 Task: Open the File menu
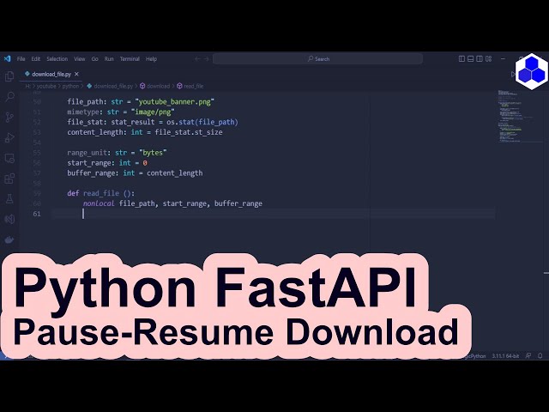click(x=21, y=59)
